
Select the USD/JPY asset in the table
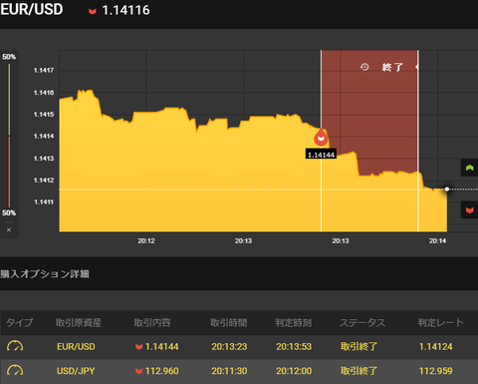point(76,371)
